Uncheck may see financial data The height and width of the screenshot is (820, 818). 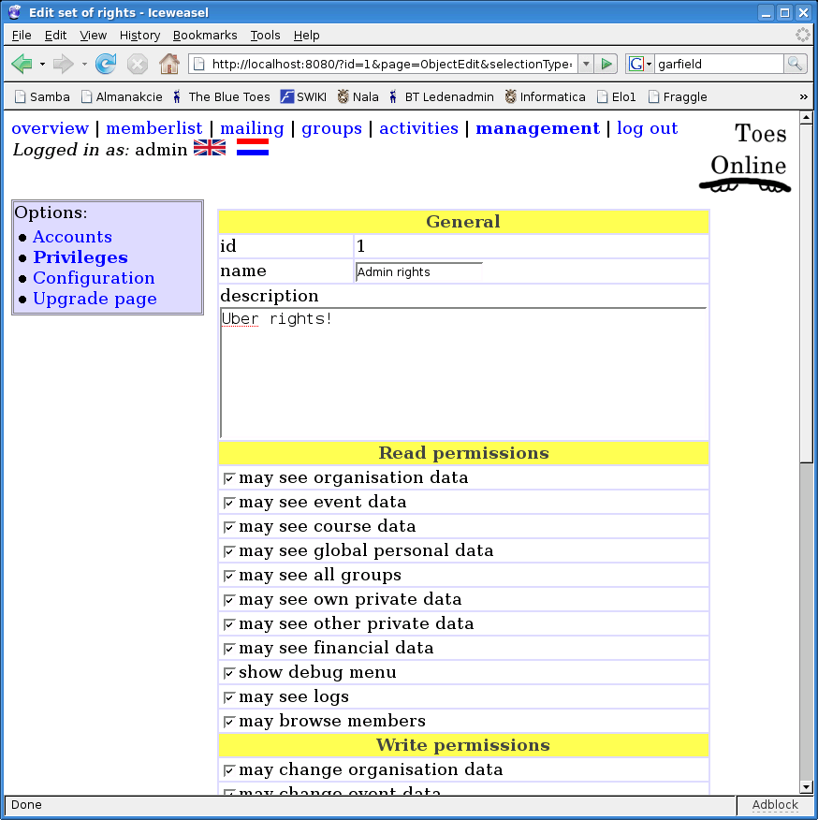point(228,649)
